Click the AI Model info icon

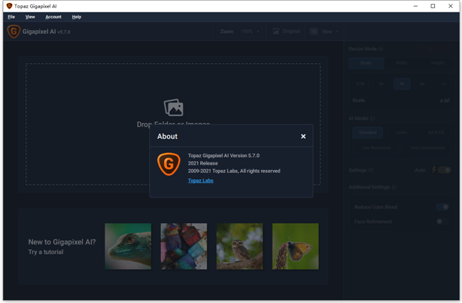pyautogui.click(x=373, y=118)
